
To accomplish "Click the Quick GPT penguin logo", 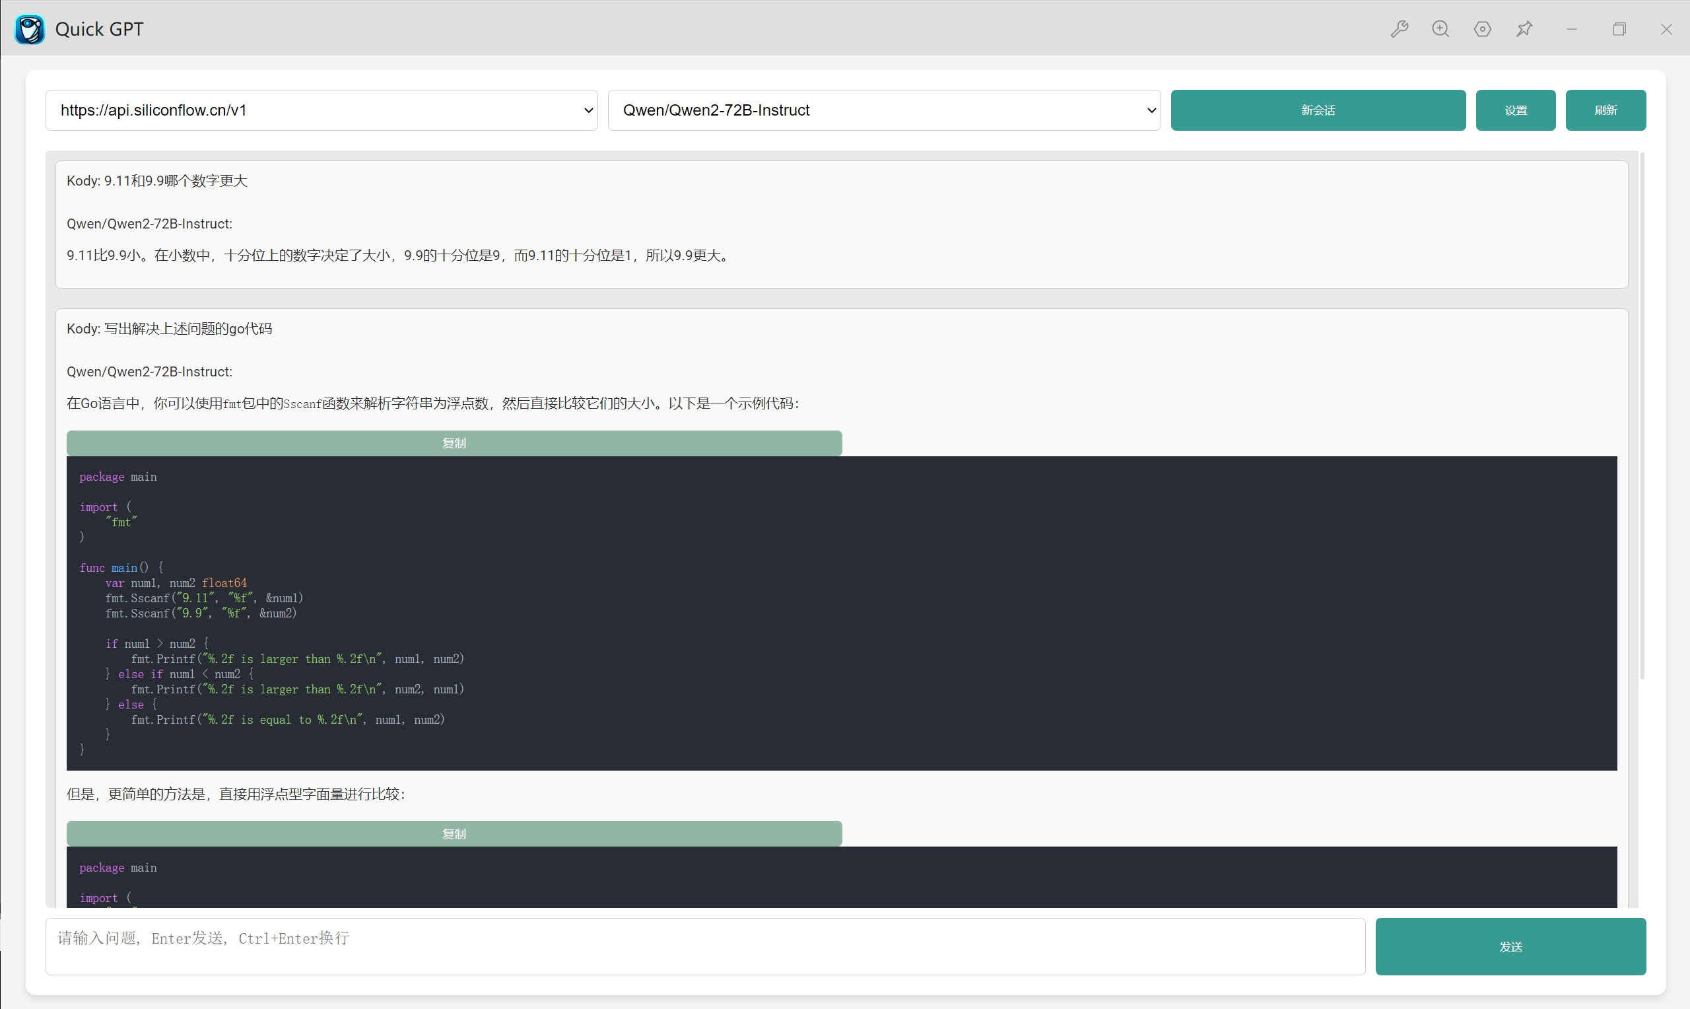I will tap(30, 29).
